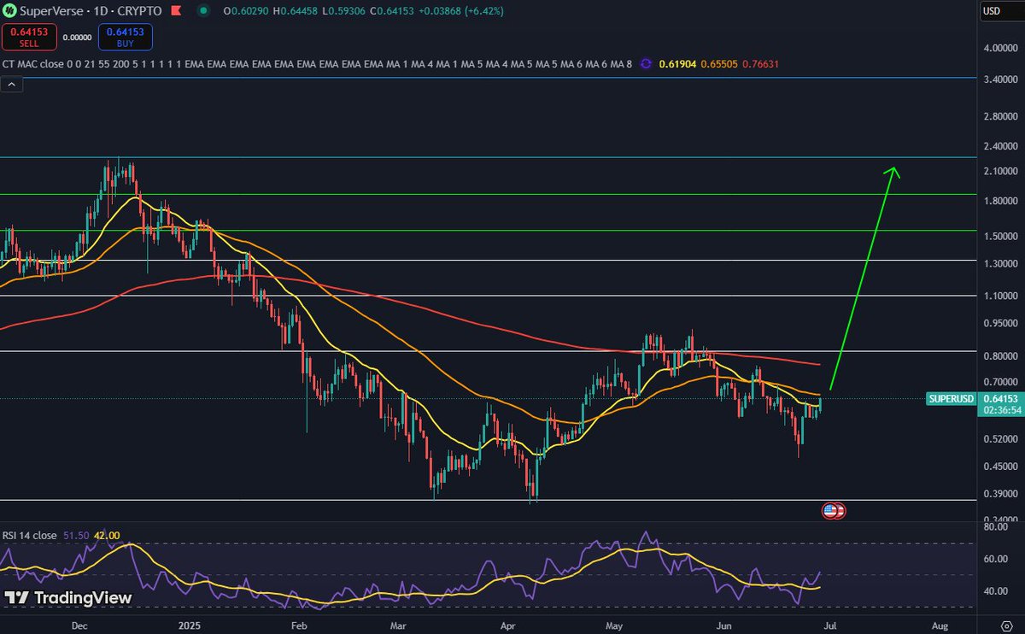This screenshot has width=1025, height=634.
Task: Click the 0.95000 price axis label
Action: (1000, 323)
